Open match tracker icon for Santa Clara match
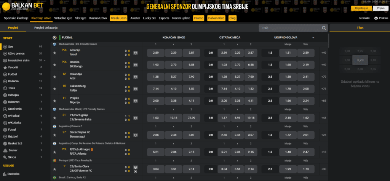The height and width of the screenshot is (181, 390). pos(135,167)
